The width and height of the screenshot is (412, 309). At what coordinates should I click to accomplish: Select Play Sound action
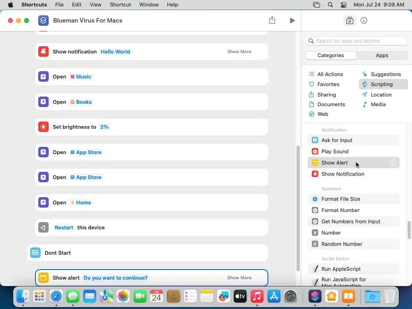click(353, 151)
